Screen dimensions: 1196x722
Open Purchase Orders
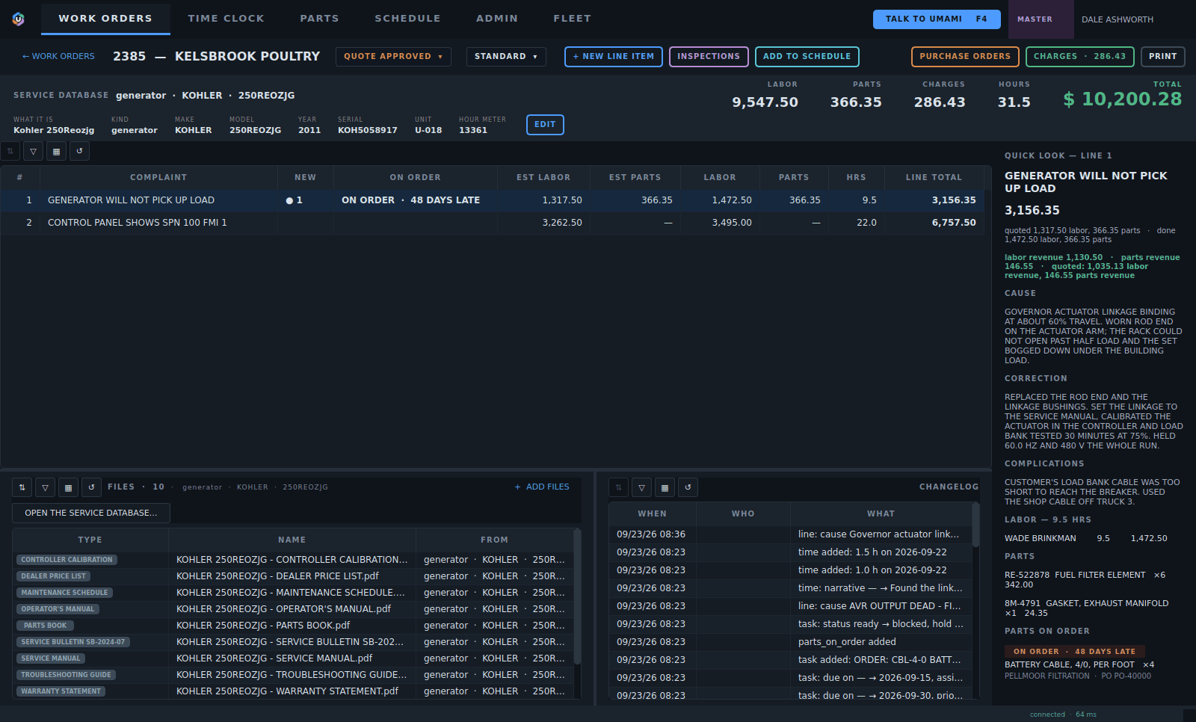click(965, 57)
